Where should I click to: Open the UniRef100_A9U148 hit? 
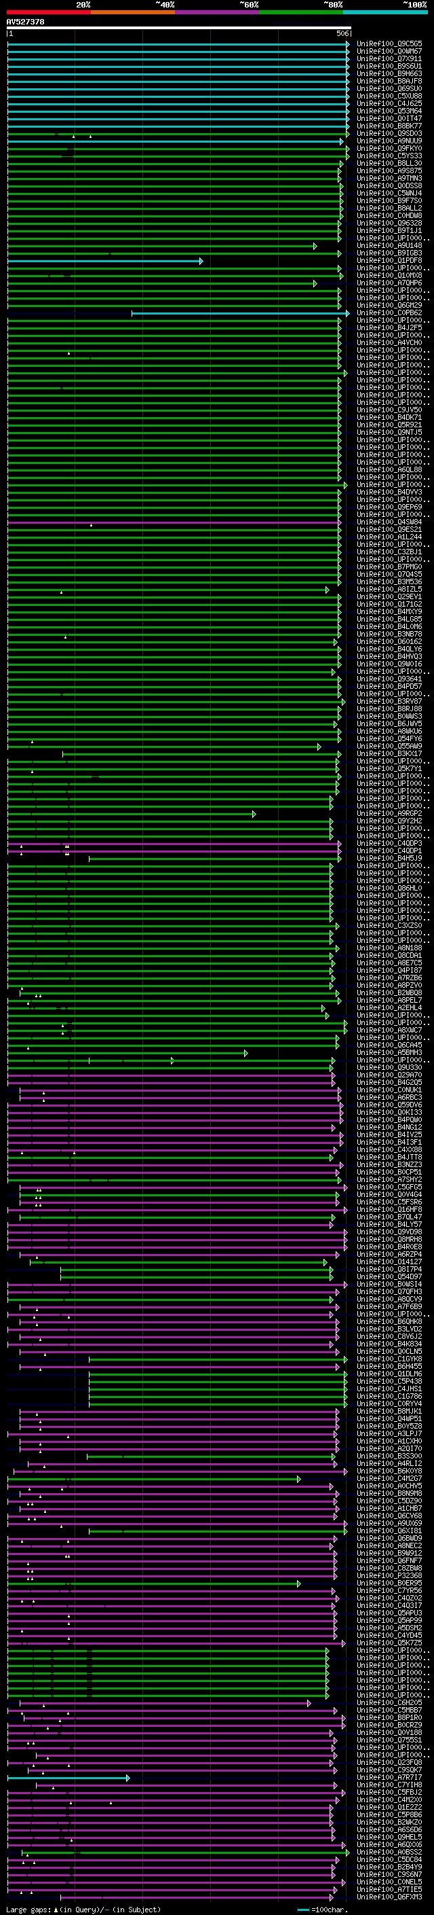point(389,245)
